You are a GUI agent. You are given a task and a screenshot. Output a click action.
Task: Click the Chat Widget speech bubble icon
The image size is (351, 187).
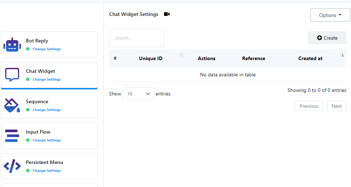point(12,75)
